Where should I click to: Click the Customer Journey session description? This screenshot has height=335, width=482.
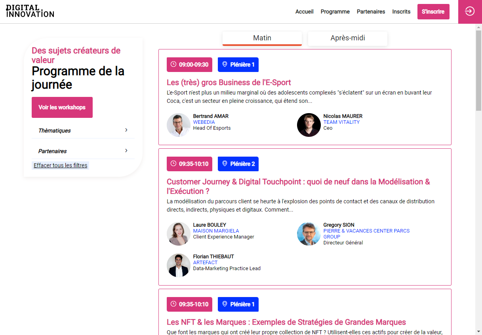click(301, 206)
